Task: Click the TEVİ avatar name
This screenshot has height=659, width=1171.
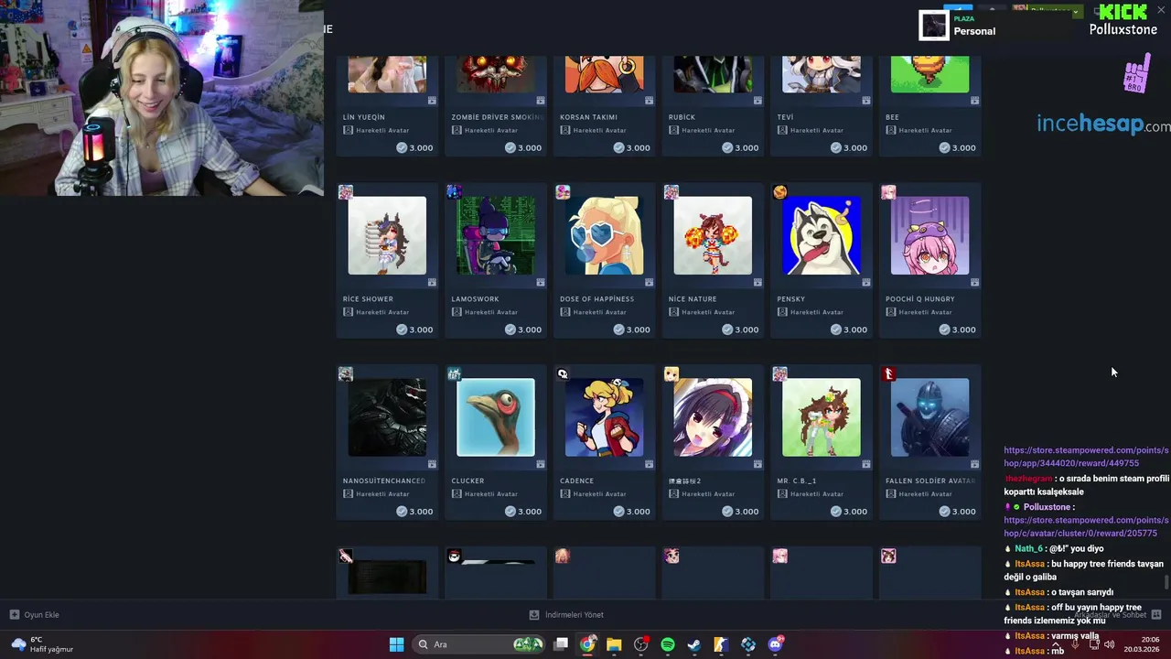Action: (785, 117)
